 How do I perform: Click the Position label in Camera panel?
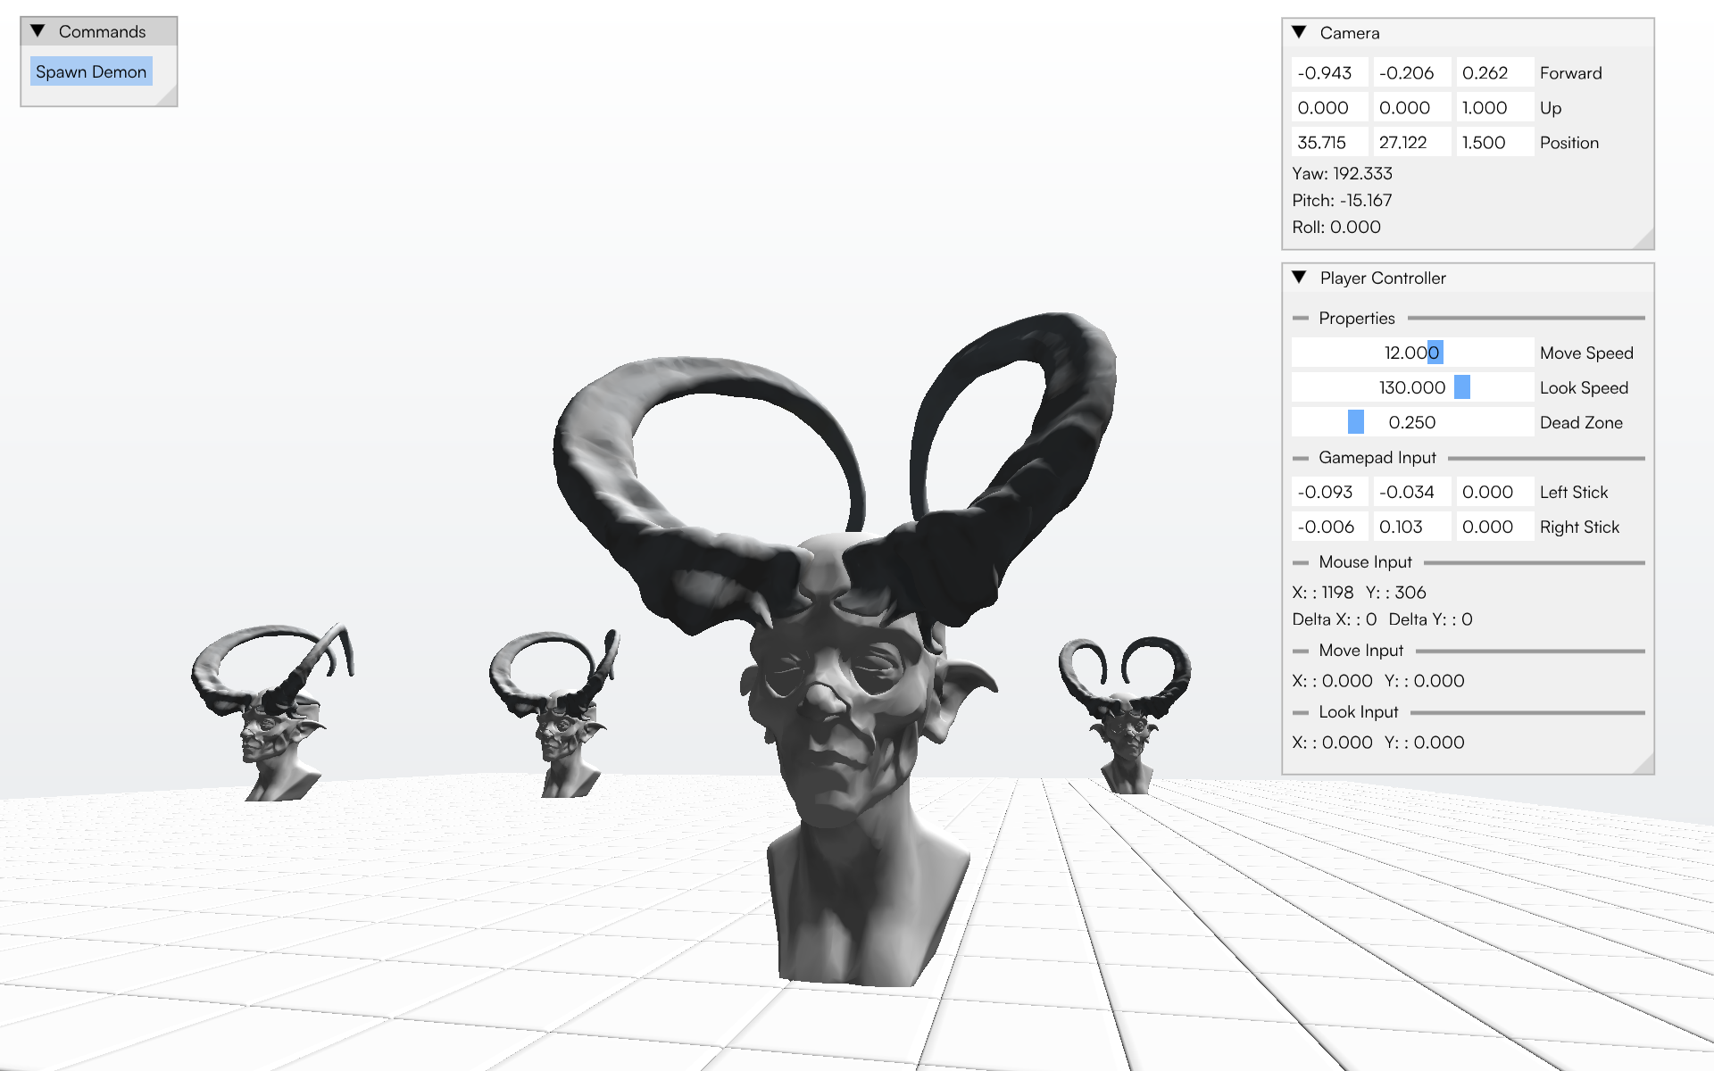tap(1568, 142)
